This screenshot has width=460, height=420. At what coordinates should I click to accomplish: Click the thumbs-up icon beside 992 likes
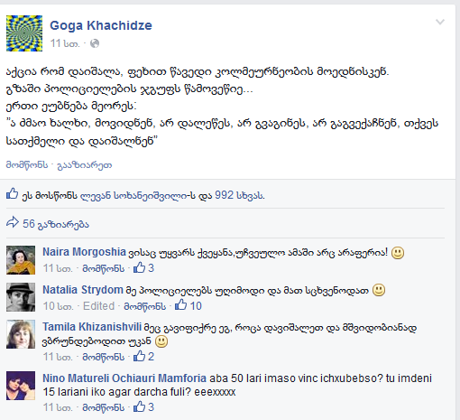(x=13, y=194)
